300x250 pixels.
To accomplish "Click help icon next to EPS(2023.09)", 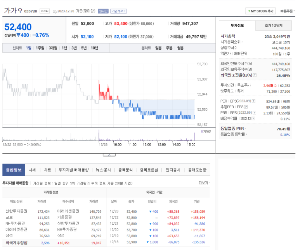I will pos(253,101).
